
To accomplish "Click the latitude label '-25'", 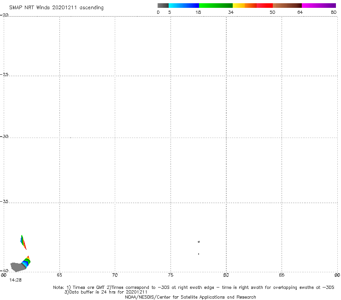I will [5, 74].
